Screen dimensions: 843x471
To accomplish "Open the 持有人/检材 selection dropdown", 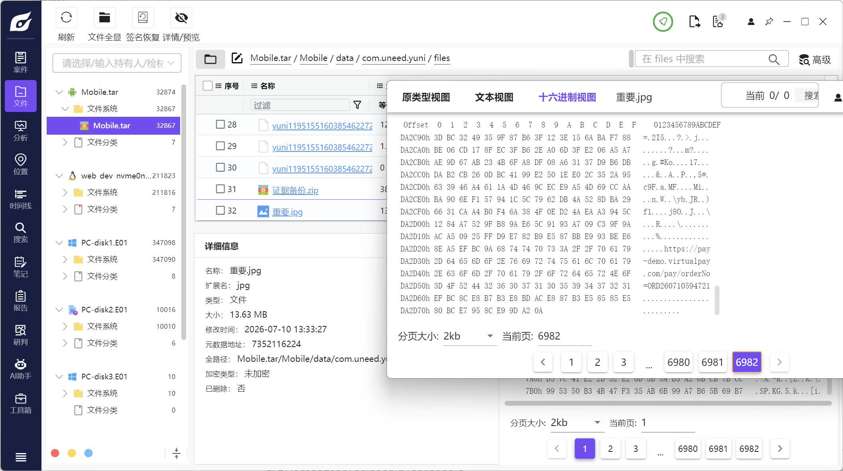I will tap(117, 63).
